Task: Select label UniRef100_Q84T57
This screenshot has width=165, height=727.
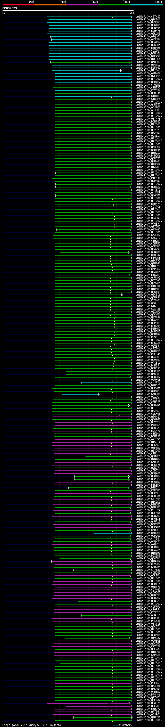Action: tap(148, 42)
